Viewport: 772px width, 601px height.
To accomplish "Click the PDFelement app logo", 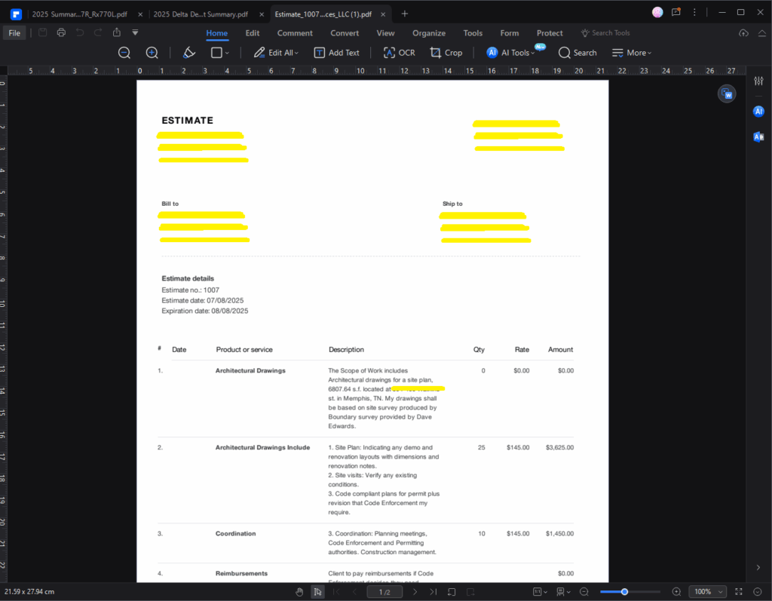I will tap(16, 14).
